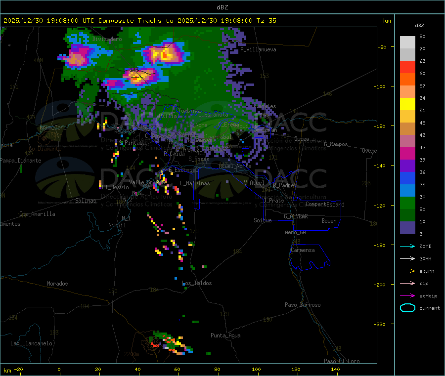The height and width of the screenshot is (376, 445).
Task: Click the legend's dBZ heading
Action: (x=419, y=26)
